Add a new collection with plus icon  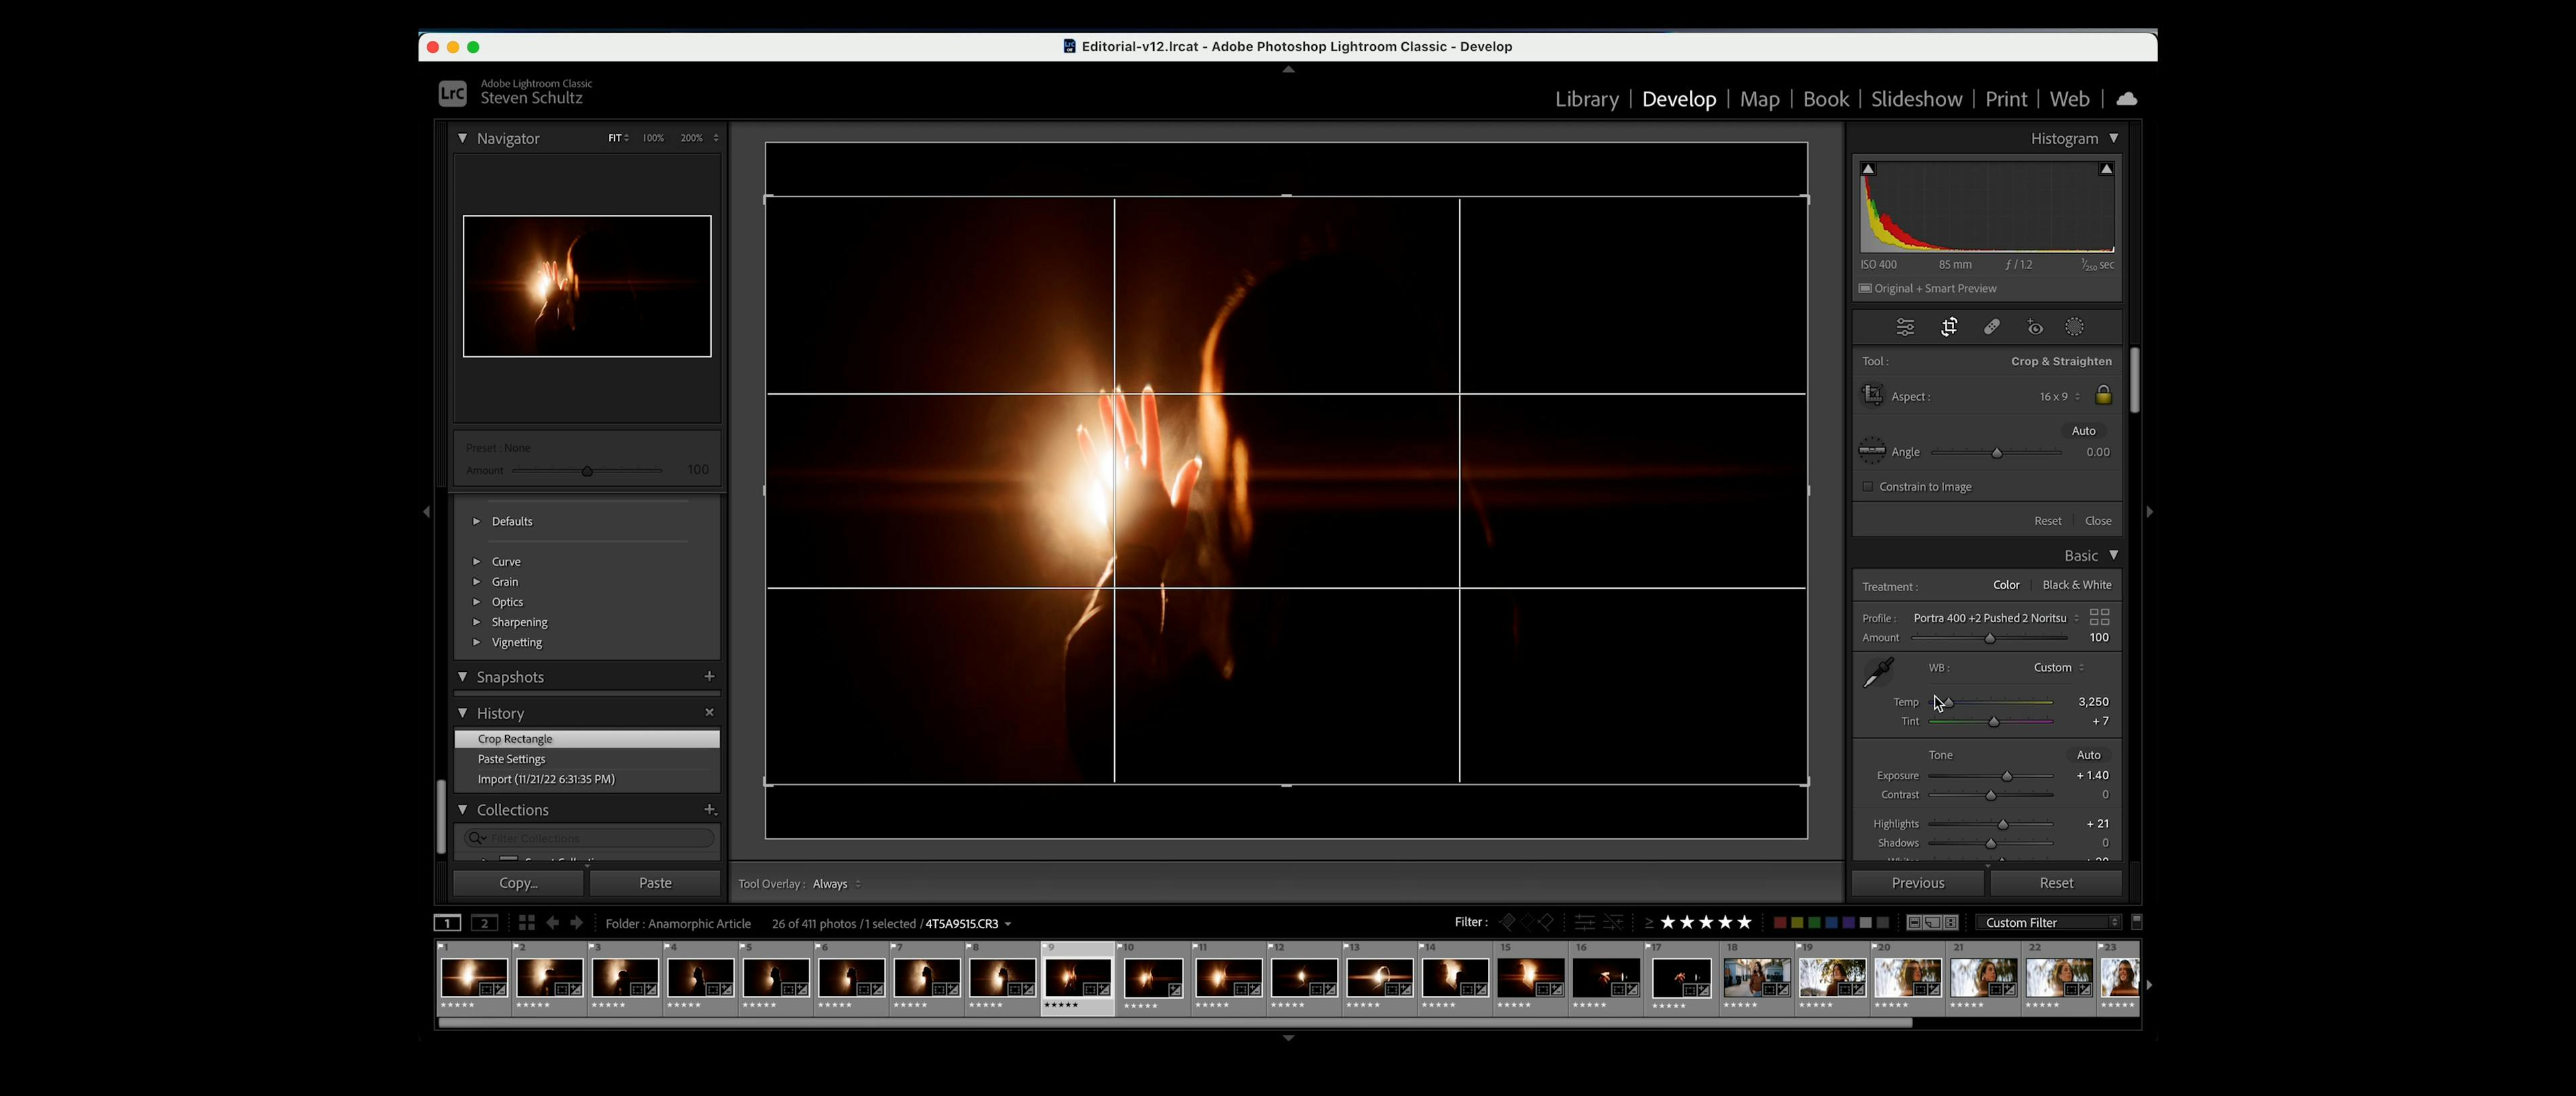pos(709,809)
